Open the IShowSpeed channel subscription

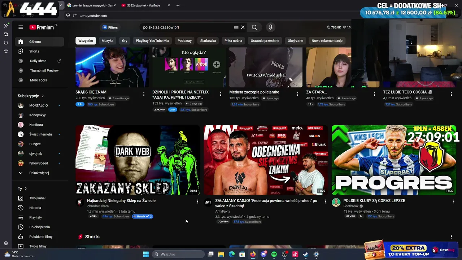39,163
